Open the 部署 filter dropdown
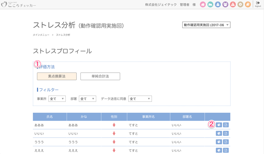This screenshot has width=264, height=154. point(87,99)
